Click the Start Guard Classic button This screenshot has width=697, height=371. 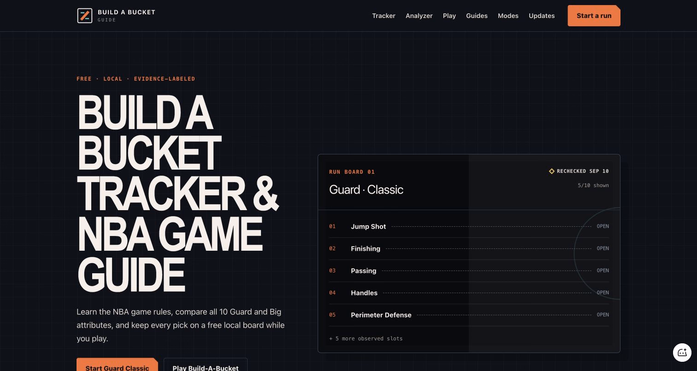tap(117, 365)
